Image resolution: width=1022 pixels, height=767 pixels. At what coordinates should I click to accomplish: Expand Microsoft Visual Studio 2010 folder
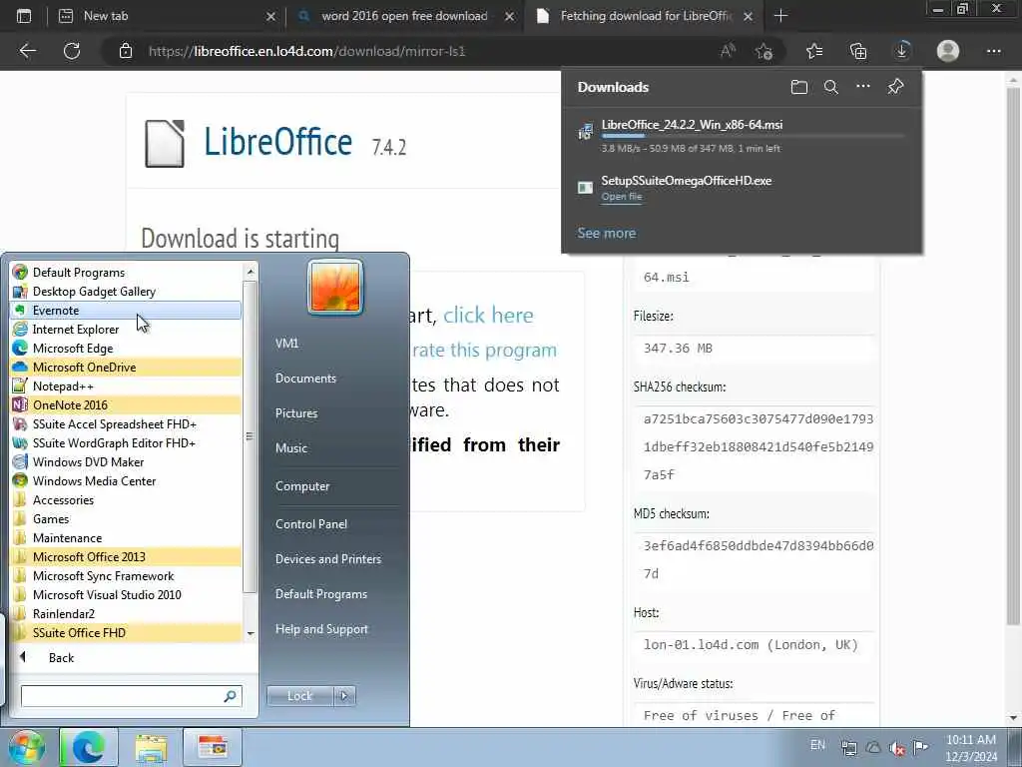(126, 595)
